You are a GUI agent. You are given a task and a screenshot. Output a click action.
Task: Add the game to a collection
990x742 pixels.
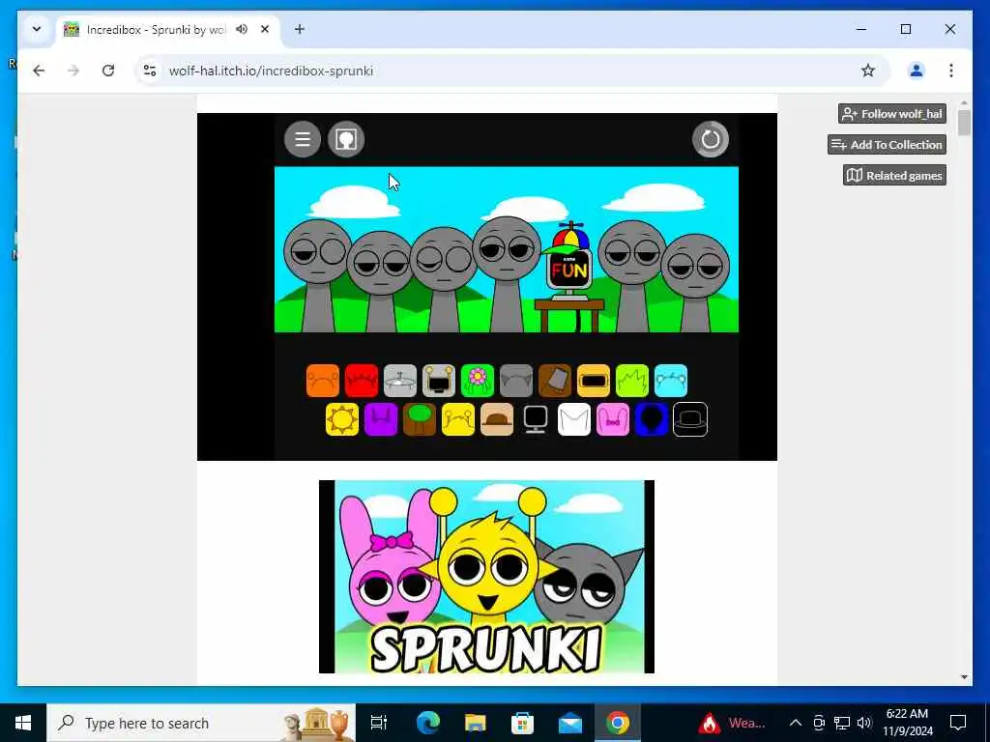click(887, 145)
